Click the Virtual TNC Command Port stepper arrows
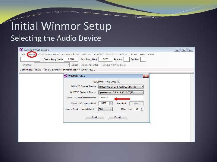Screen dimensions: 217x162 point(111,103)
